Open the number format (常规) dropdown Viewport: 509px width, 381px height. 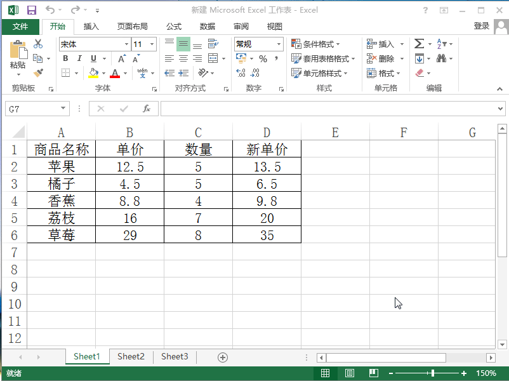click(x=277, y=44)
